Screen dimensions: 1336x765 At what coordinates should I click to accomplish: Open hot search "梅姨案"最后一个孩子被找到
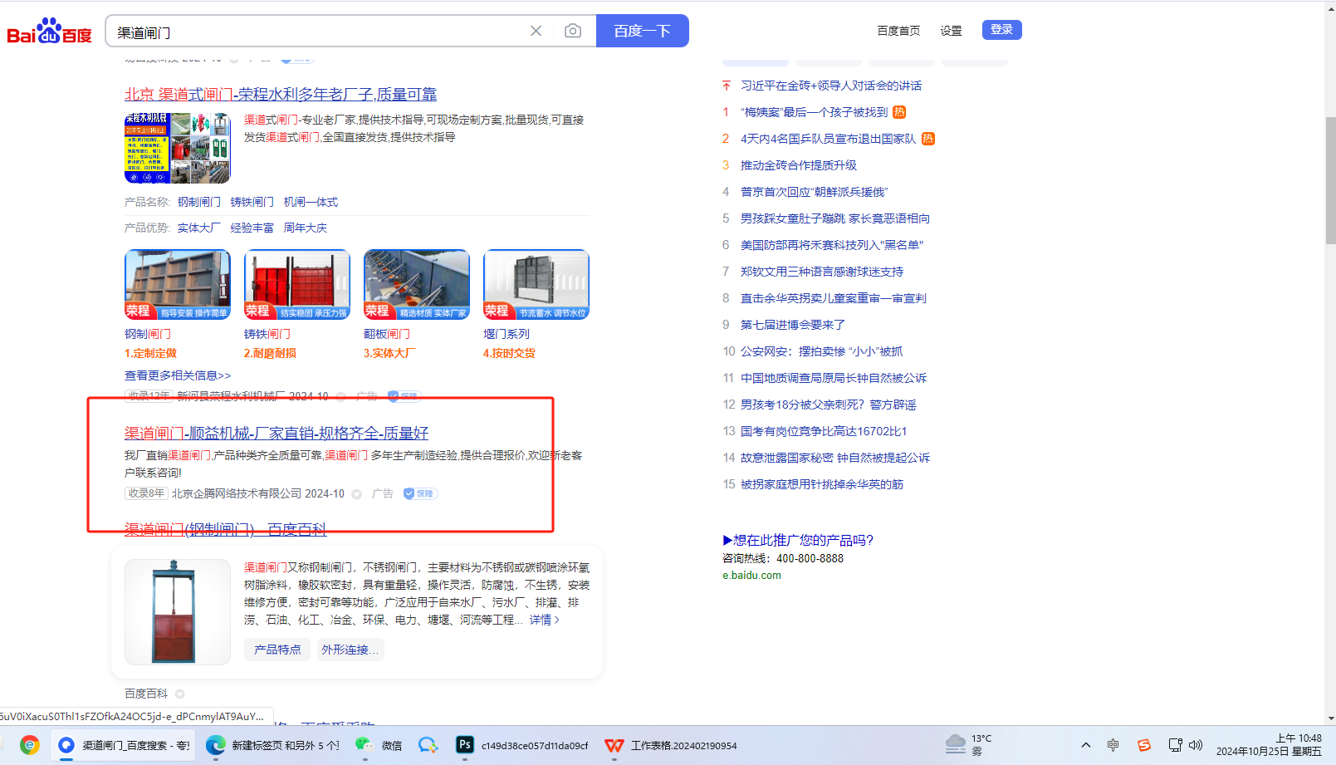pos(815,112)
